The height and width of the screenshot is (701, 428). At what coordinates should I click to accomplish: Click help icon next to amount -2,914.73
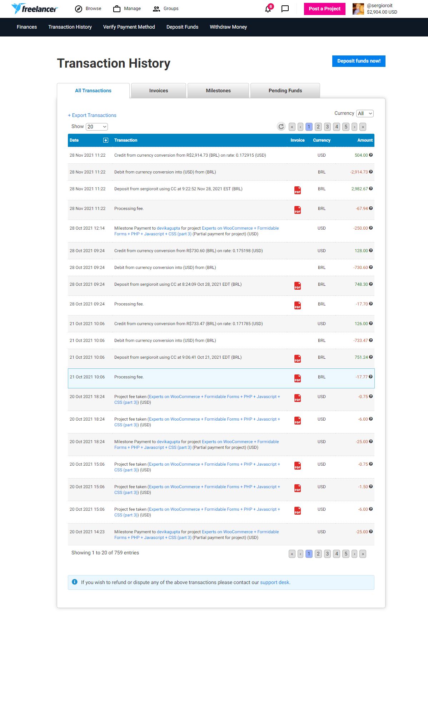click(x=371, y=172)
